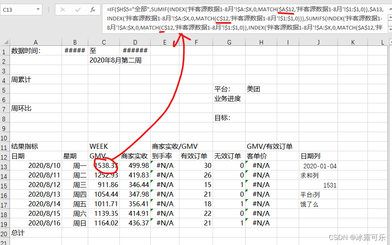
Task: Open Insert Function fx dialog
Action: pyautogui.click(x=93, y=10)
